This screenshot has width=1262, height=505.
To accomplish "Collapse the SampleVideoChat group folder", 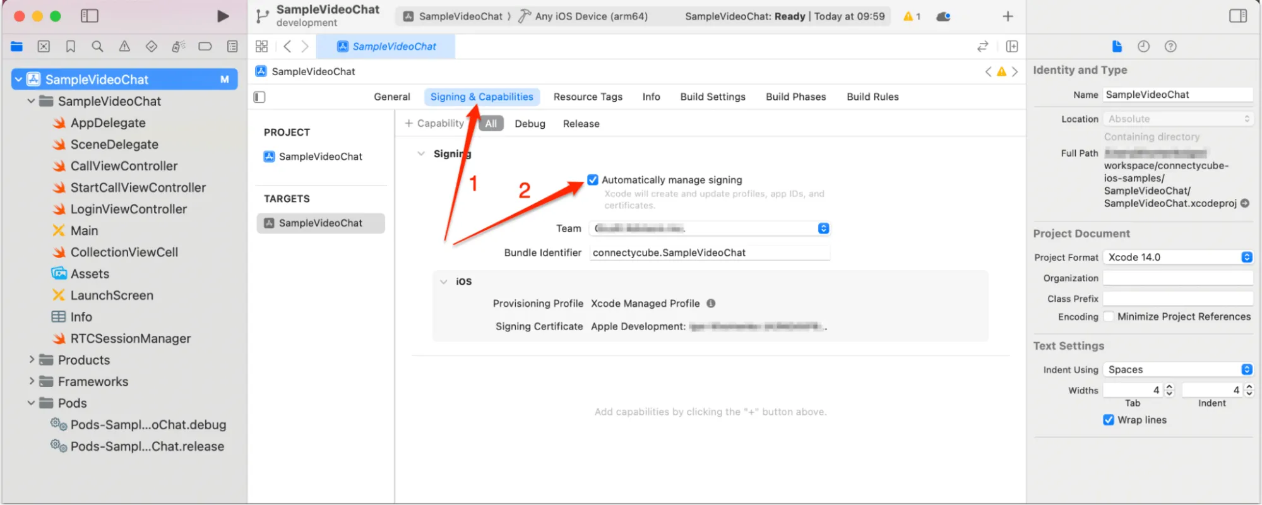I will tap(31, 101).
